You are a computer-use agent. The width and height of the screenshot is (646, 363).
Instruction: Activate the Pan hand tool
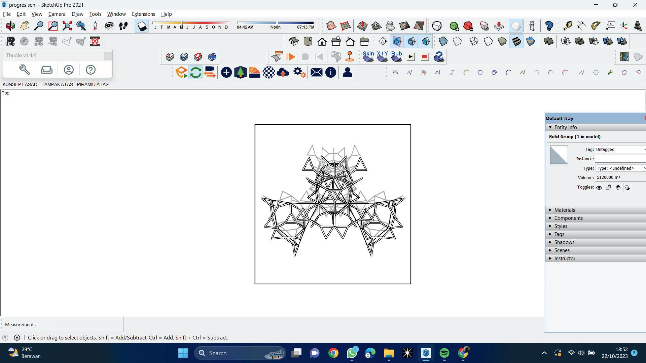pyautogui.click(x=25, y=26)
